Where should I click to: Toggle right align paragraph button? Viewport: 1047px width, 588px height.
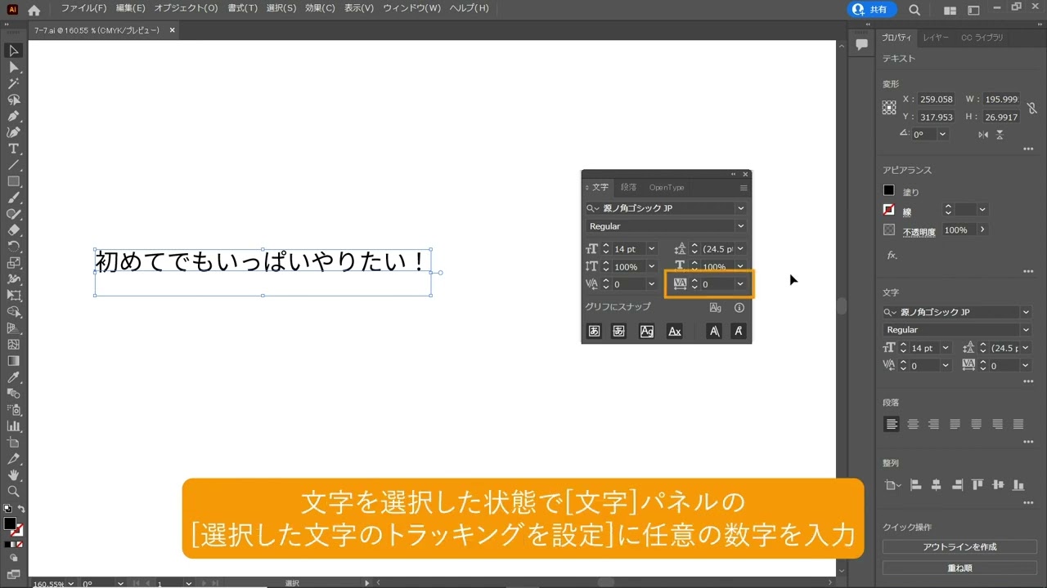934,425
